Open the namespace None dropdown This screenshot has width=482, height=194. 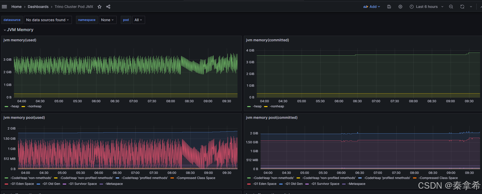[107, 20]
